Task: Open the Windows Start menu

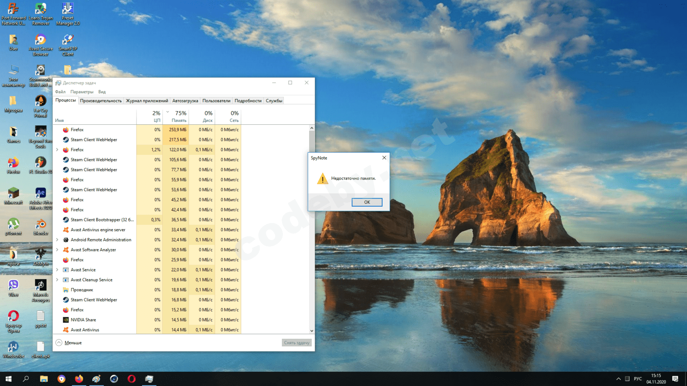Action: (9, 379)
